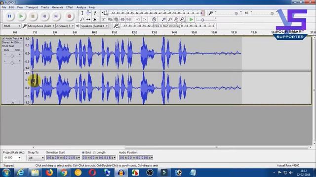Image resolution: width=316 pixels, height=177 pixels.
Task: Open Firefox from the taskbar
Action: 49,173
